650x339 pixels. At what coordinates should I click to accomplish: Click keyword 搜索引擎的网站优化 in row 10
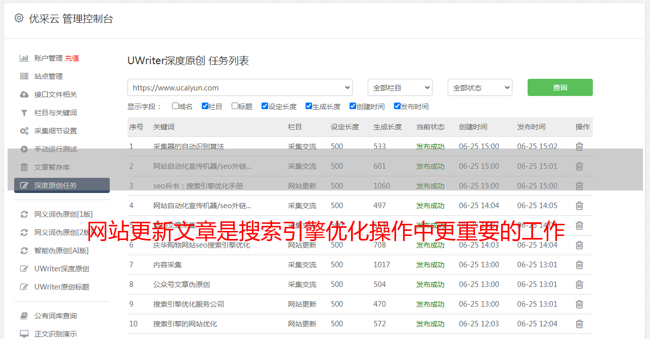pos(185,324)
